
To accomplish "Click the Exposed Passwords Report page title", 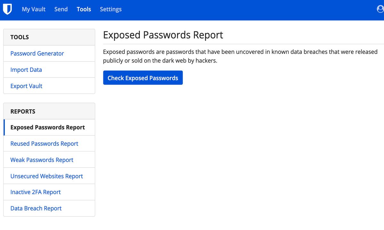I will (x=163, y=35).
